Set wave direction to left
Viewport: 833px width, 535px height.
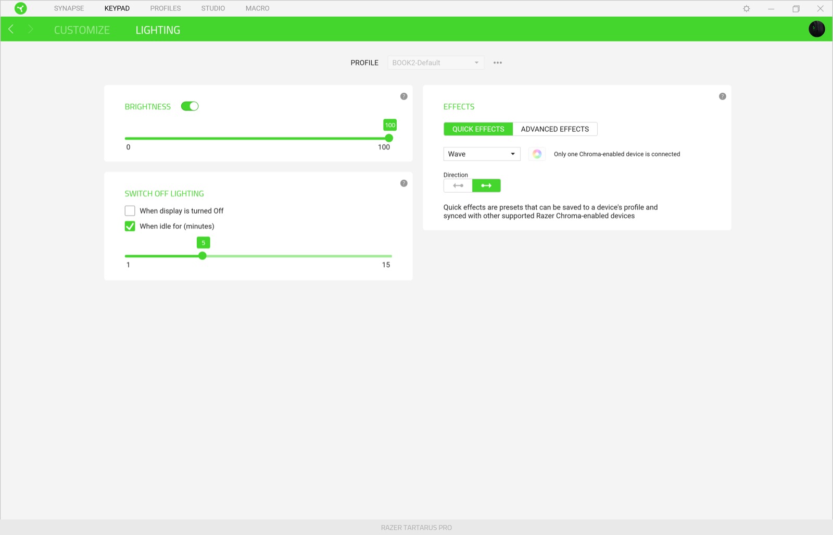(458, 185)
